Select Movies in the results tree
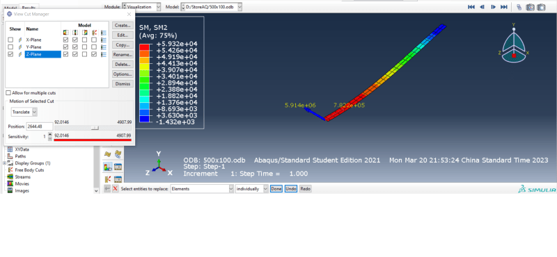Screen dimensions: 557x257 point(22,183)
